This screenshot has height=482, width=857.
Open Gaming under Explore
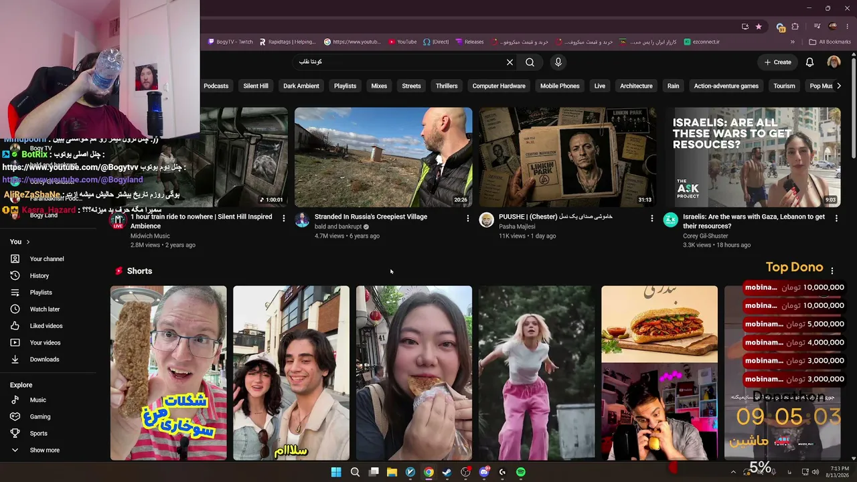pos(40,416)
